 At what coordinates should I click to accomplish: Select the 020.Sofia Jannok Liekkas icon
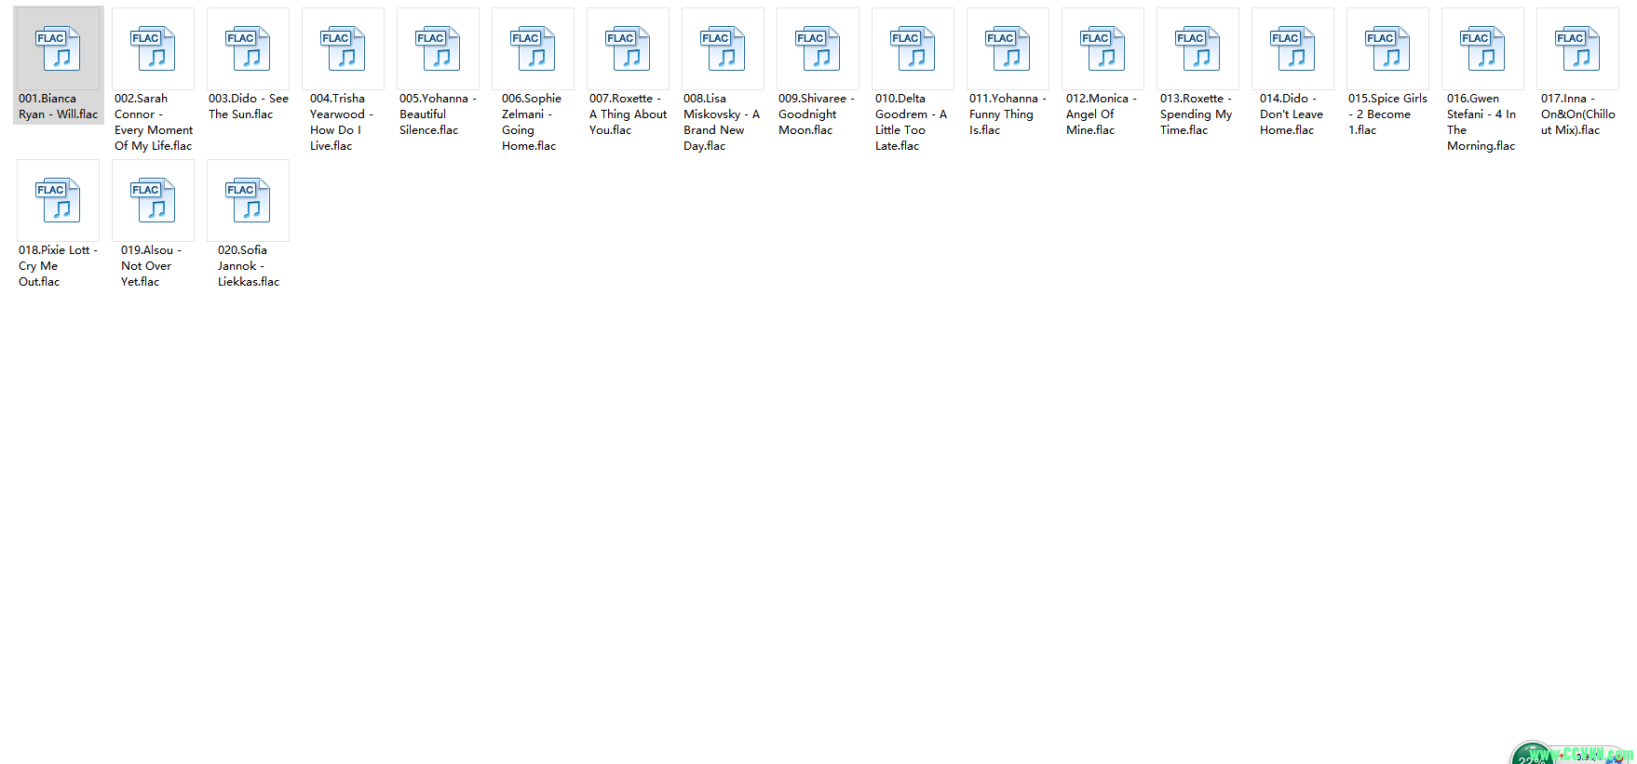pos(248,201)
